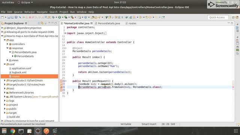Click Activities in the top bar

point(8,3)
